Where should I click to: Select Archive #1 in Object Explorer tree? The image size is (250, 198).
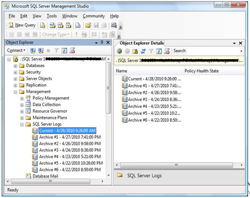[x=70, y=137]
